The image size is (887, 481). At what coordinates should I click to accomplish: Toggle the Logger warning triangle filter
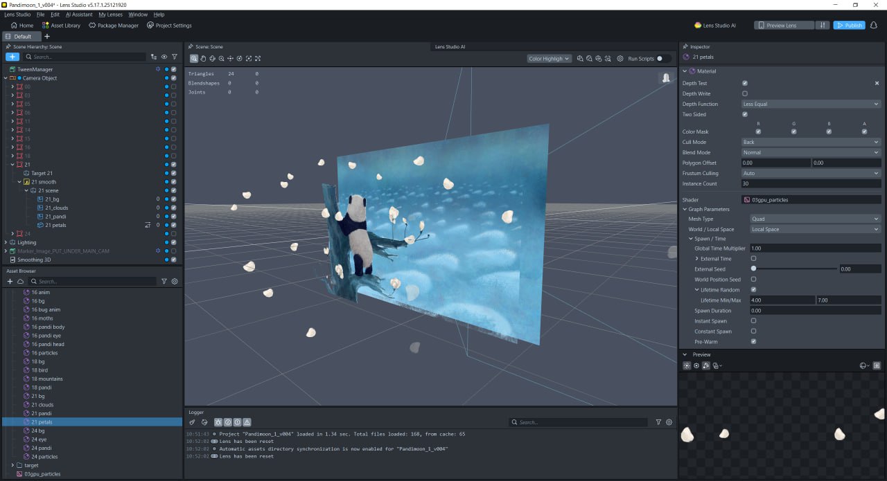pyautogui.click(x=247, y=422)
